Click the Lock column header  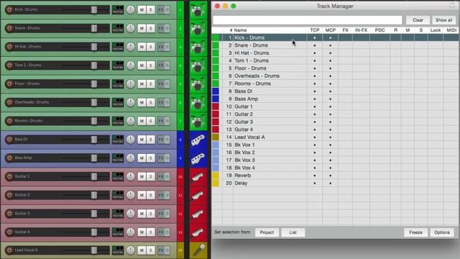436,30
